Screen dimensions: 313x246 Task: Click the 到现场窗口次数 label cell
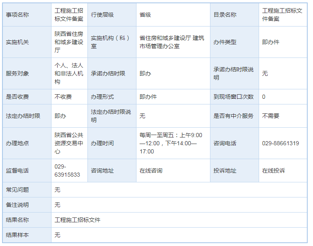tap(233, 97)
